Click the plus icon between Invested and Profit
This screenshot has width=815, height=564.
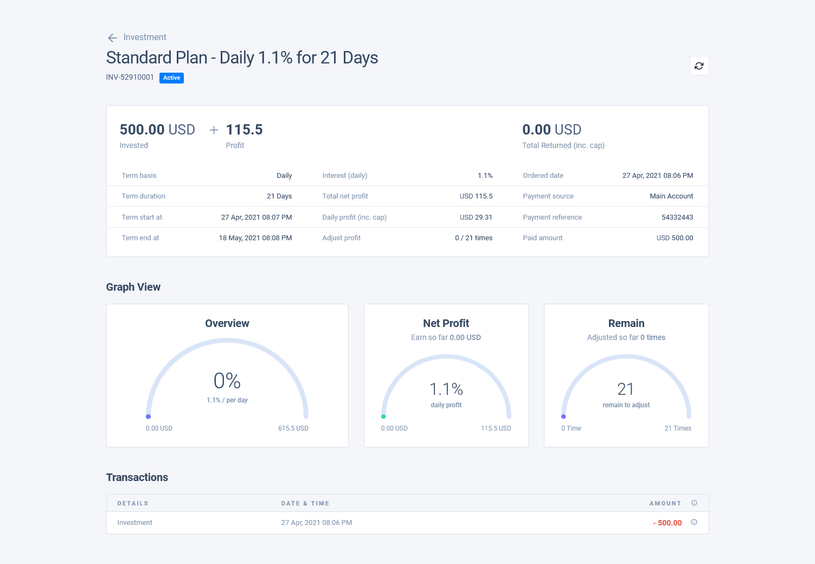point(214,130)
